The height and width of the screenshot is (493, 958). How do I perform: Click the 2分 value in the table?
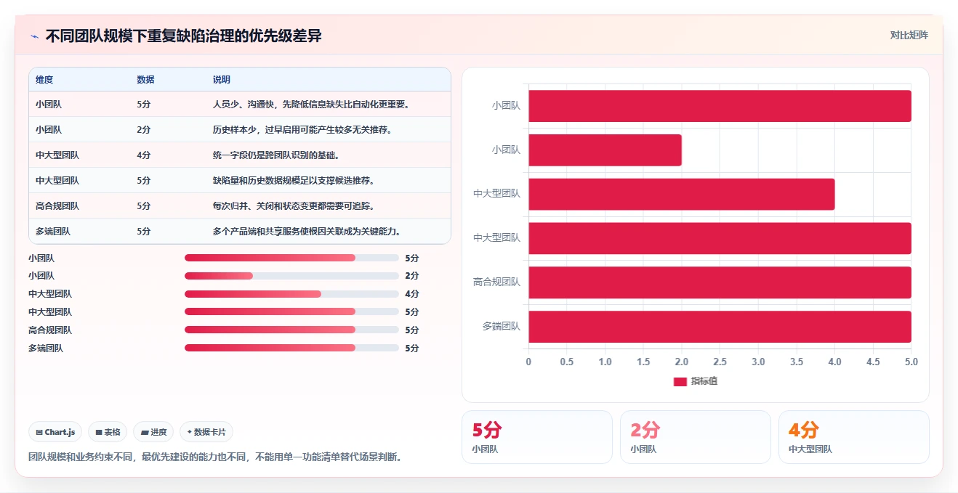click(x=144, y=130)
